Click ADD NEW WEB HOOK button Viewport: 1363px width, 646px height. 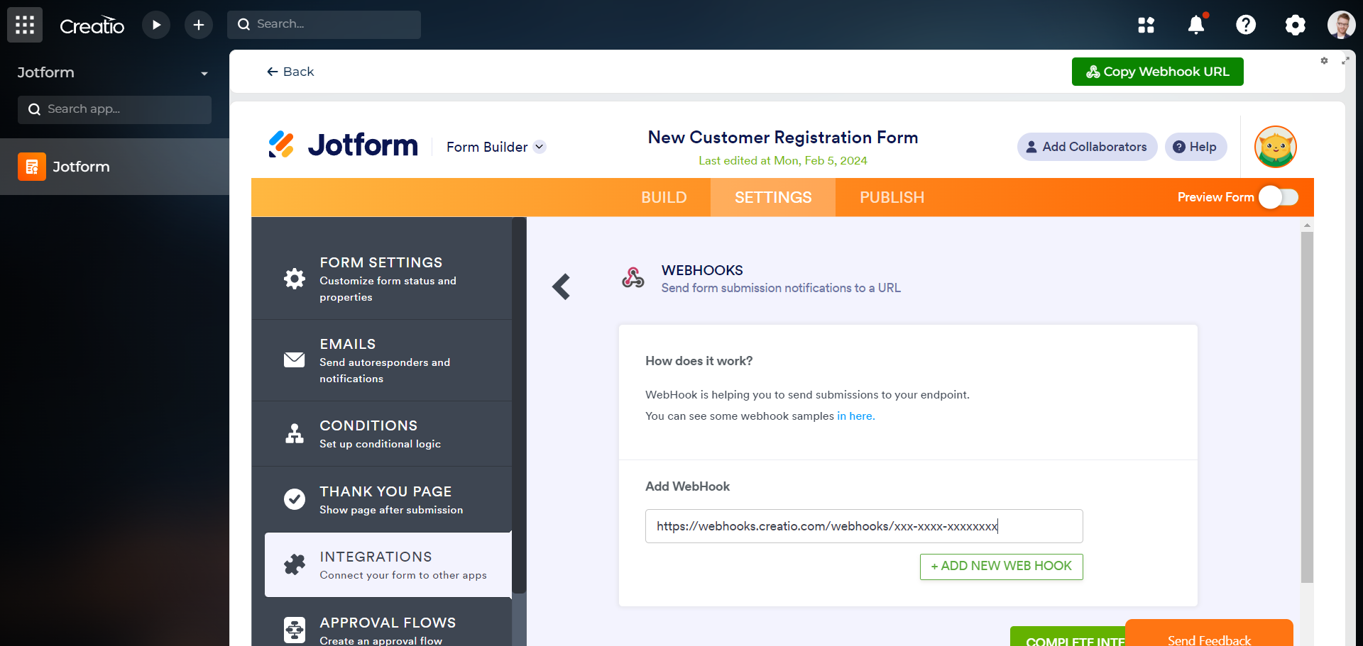click(1001, 566)
